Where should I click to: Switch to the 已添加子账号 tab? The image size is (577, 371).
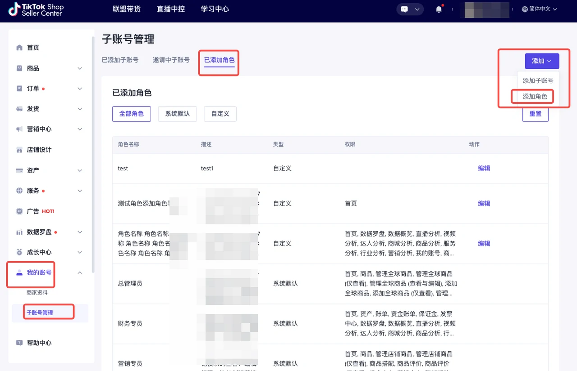[120, 60]
